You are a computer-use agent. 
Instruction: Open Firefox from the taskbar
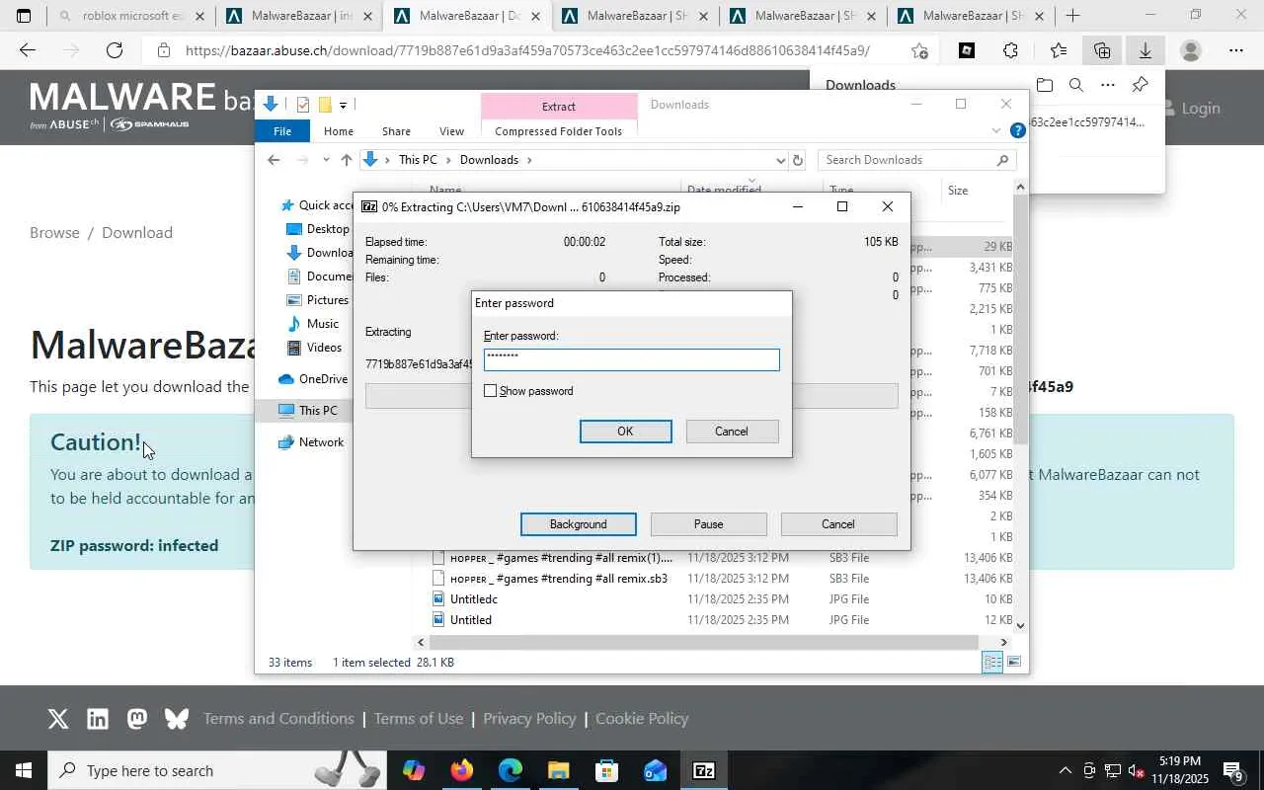(x=462, y=770)
